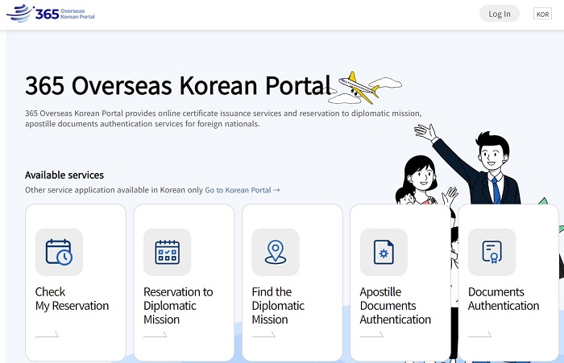Click the calendar-clock icon for Check My Reservation

pyautogui.click(x=59, y=252)
